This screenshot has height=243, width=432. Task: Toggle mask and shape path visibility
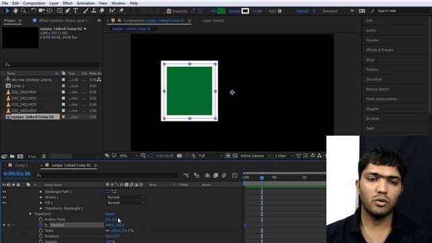point(150,156)
